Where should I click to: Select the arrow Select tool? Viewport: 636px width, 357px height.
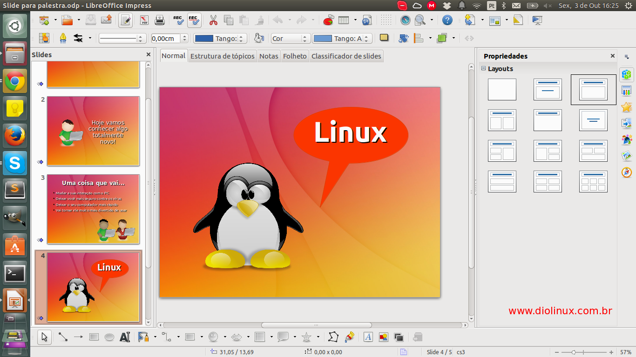[x=44, y=337]
